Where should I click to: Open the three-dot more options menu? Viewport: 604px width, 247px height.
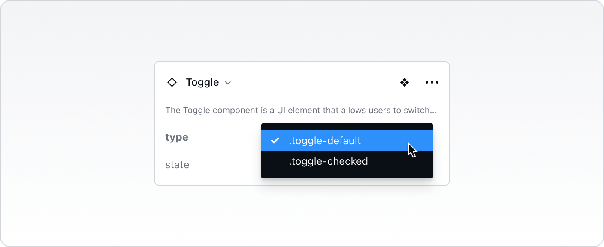point(432,82)
